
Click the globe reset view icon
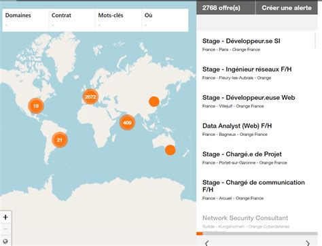[5, 241]
